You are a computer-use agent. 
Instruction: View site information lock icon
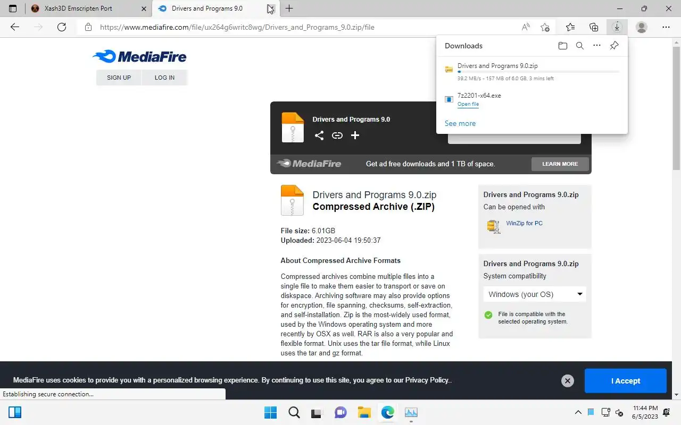tap(88, 27)
